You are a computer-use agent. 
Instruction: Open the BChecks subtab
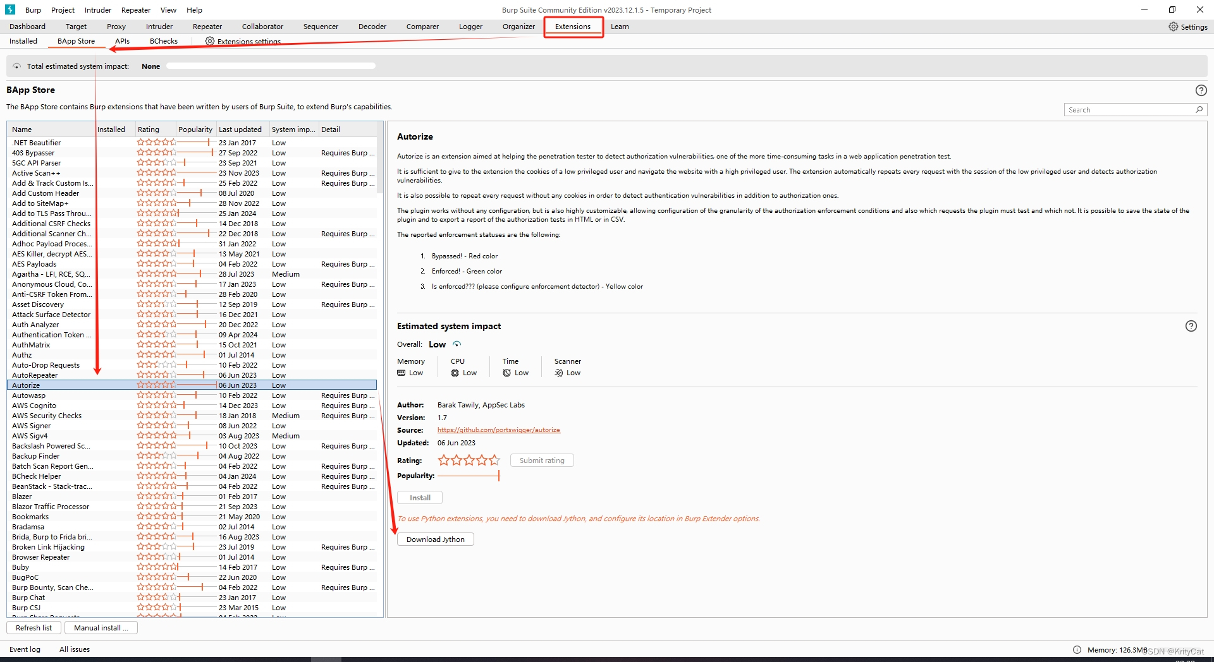(x=164, y=41)
